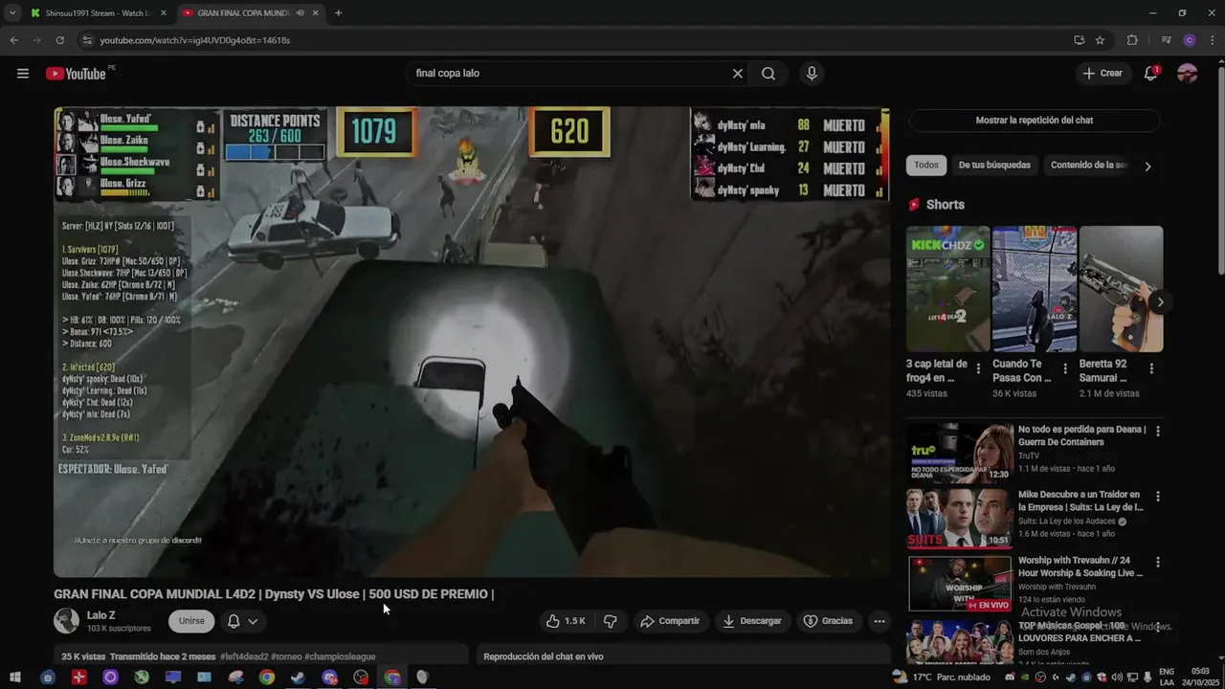Image resolution: width=1225 pixels, height=689 pixels.
Task: Go to the YouTube home logo
Action: pos(76,74)
